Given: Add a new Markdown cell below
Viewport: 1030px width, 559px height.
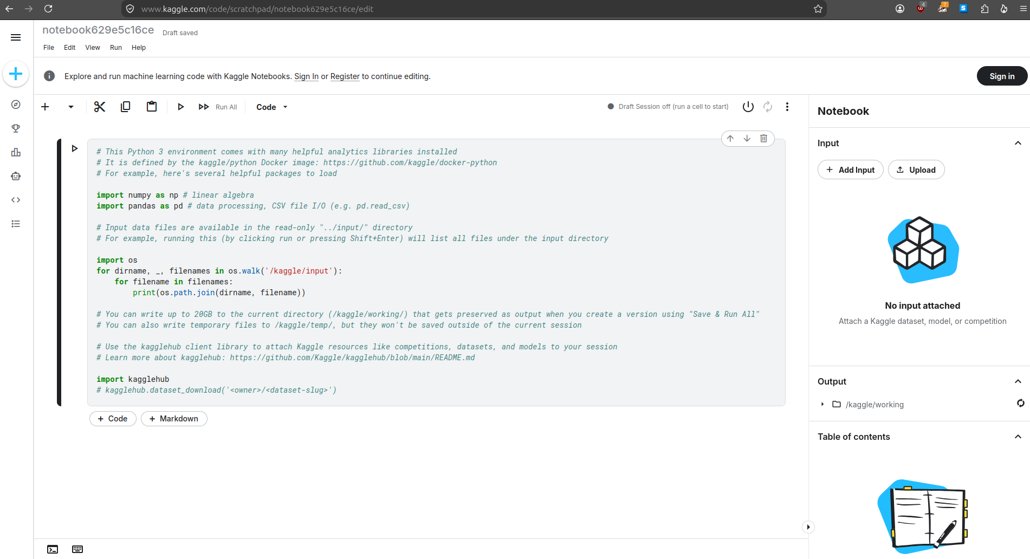Looking at the screenshot, I should point(174,419).
